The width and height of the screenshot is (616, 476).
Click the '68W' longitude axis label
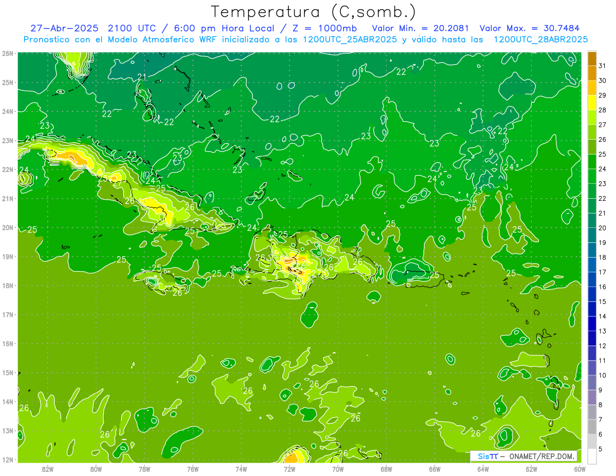(x=386, y=469)
